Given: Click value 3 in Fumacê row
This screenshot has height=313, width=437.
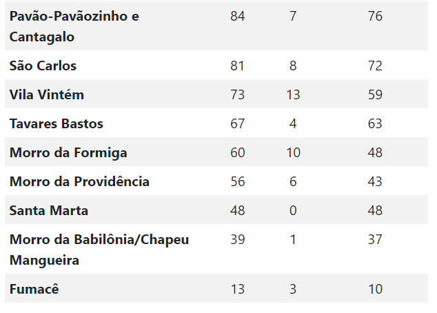Looking at the screenshot, I should 293,289.
